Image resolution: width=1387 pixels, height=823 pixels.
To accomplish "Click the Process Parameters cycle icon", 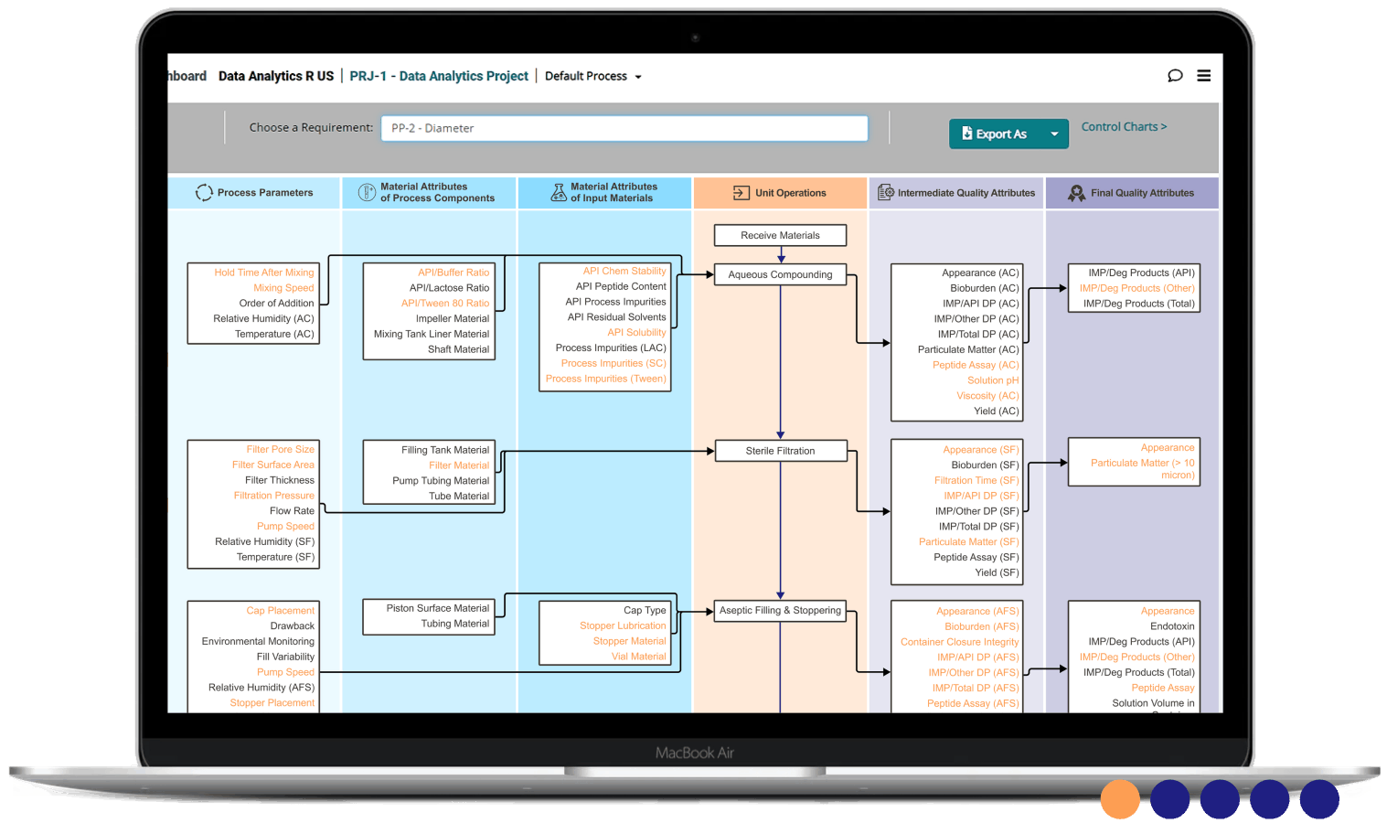I will 204,193.
